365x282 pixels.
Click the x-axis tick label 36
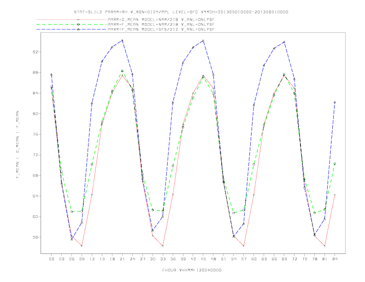tap(173, 259)
